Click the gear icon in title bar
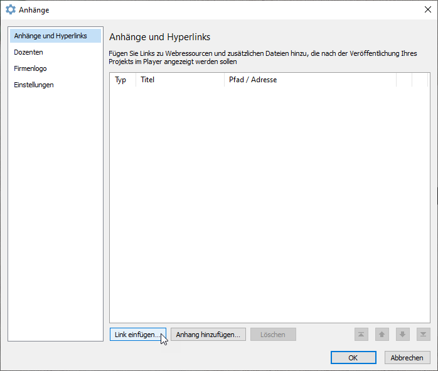This screenshot has height=371, width=438. point(11,10)
